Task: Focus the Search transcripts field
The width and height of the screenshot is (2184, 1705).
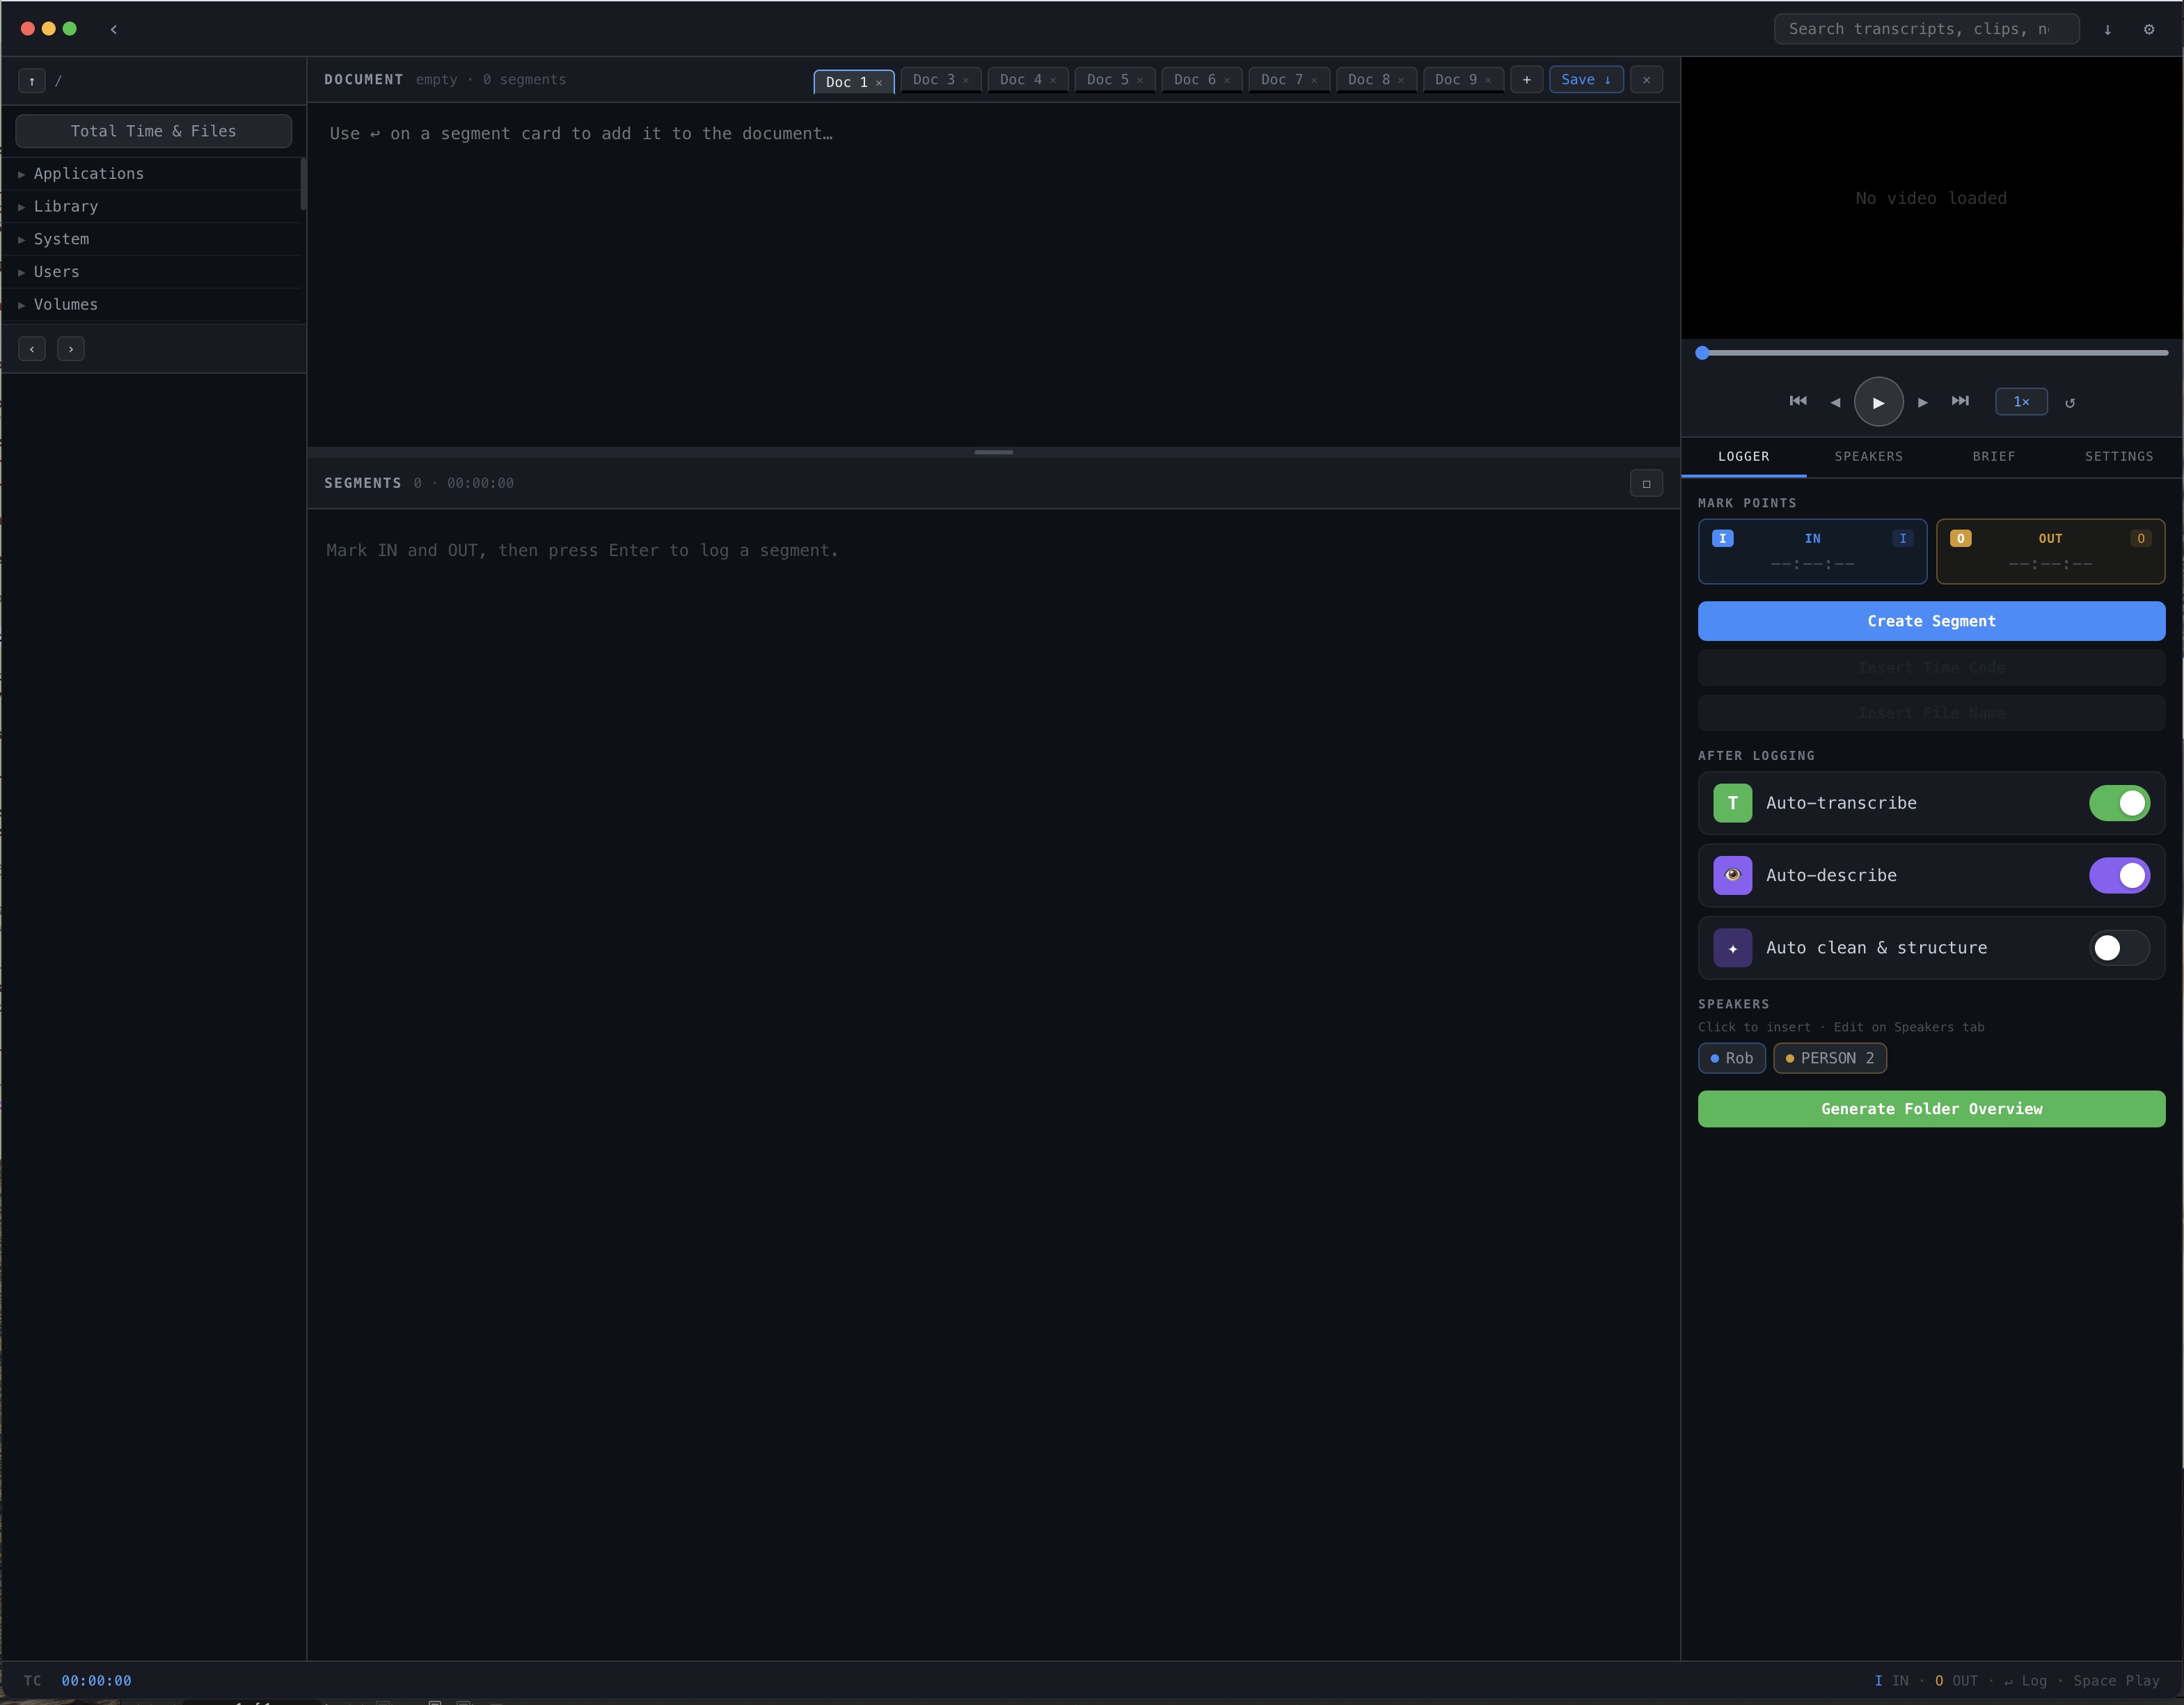Action: pyautogui.click(x=1926, y=29)
